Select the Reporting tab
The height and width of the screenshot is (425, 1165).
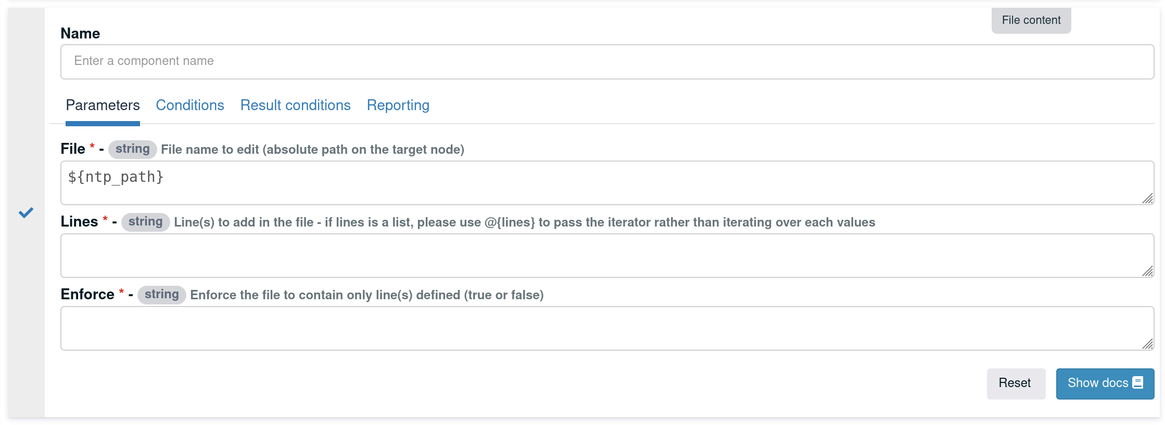(398, 105)
